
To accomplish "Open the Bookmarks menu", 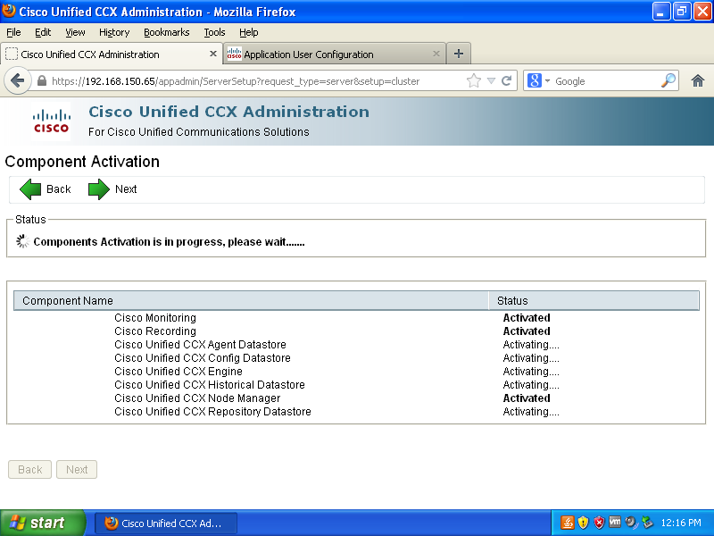I will point(167,32).
